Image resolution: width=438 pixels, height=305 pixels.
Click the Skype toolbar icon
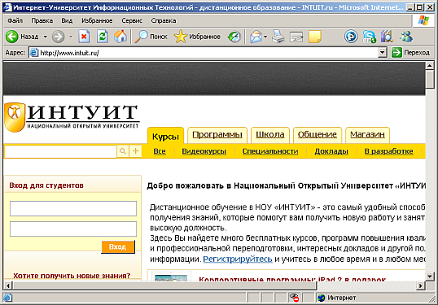click(x=370, y=37)
